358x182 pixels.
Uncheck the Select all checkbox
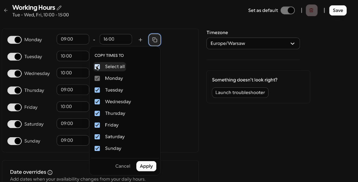97,67
